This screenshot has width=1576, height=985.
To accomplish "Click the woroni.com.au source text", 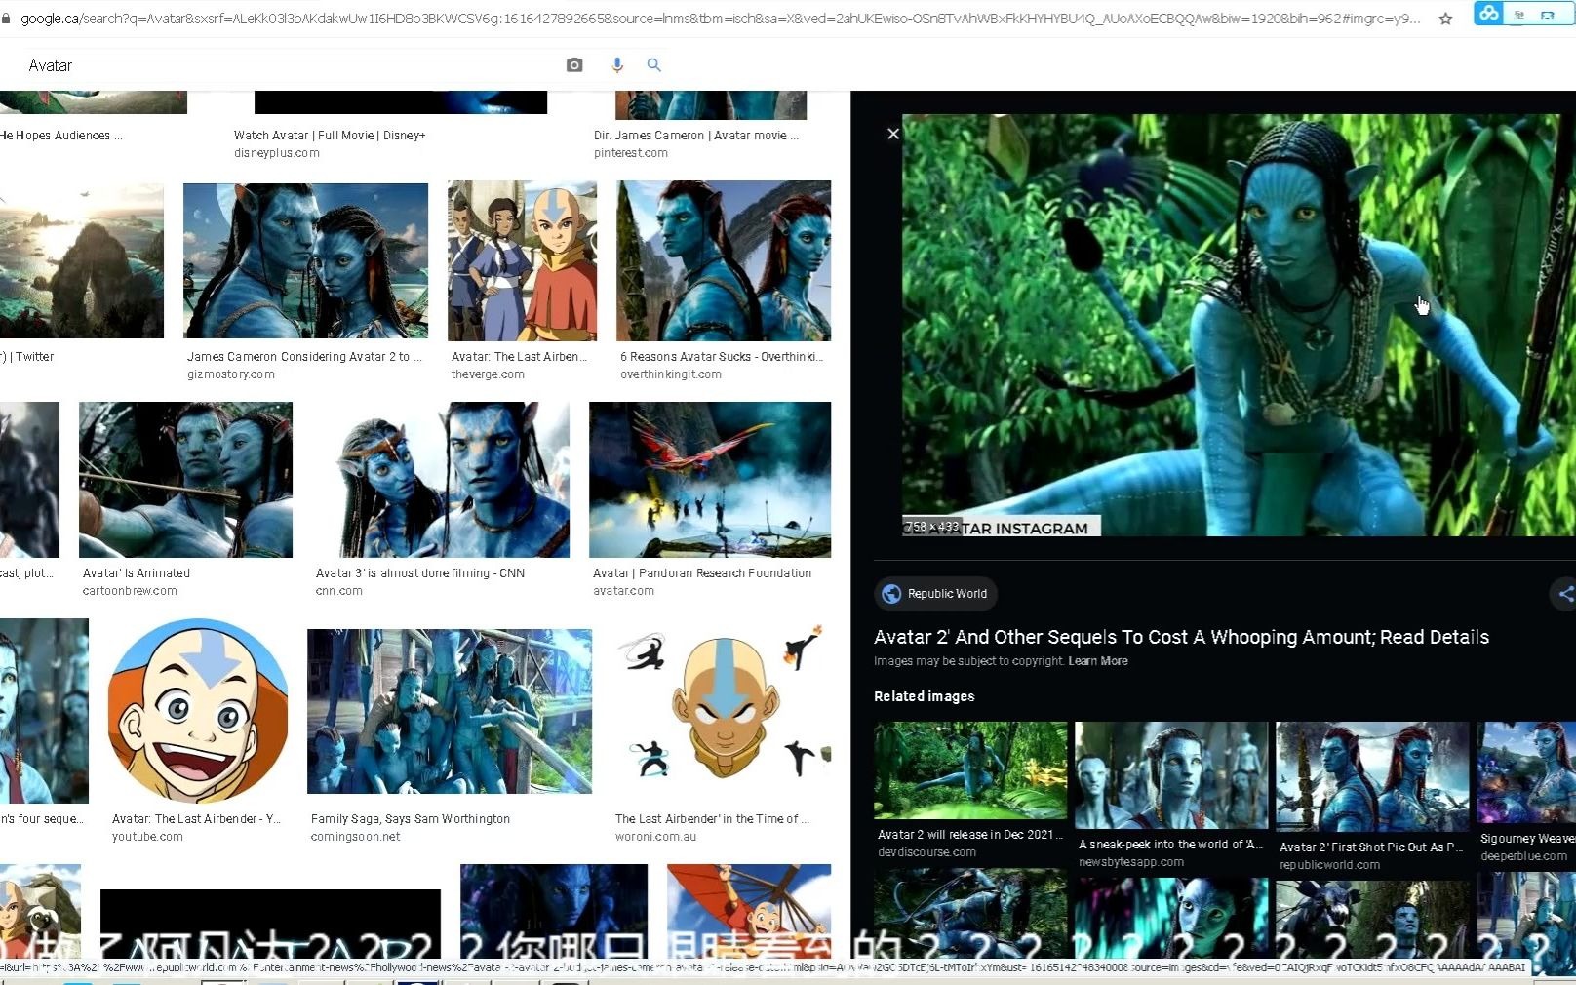I will pos(655,837).
